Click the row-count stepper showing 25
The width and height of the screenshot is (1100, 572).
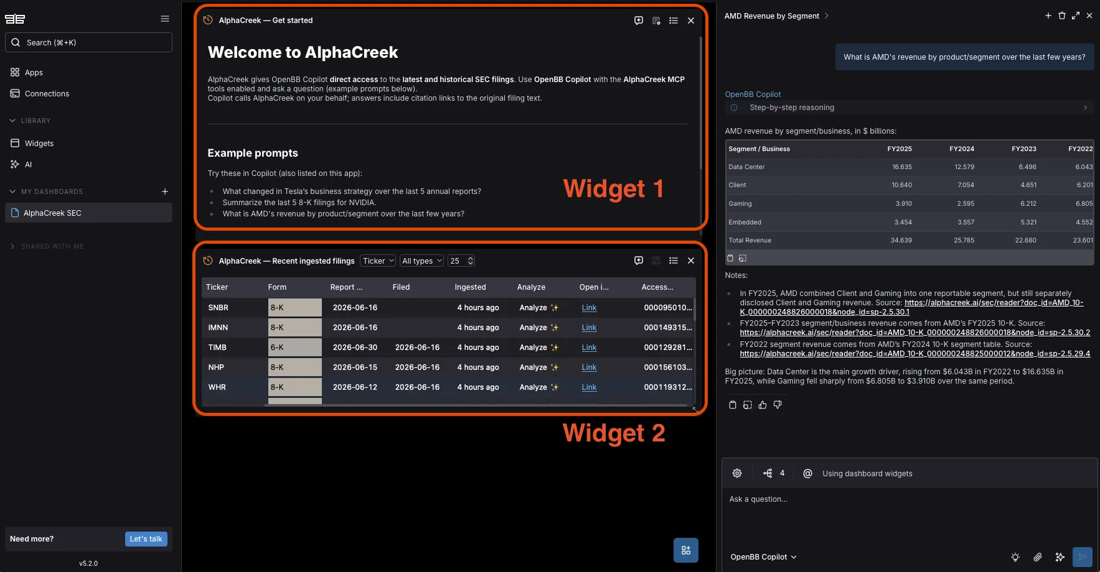tap(461, 261)
